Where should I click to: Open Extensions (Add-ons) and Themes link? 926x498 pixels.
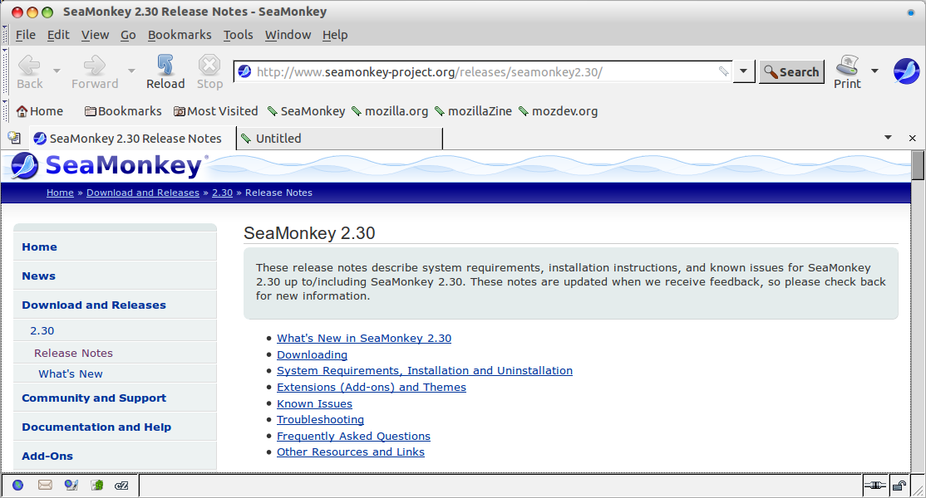[x=372, y=388]
